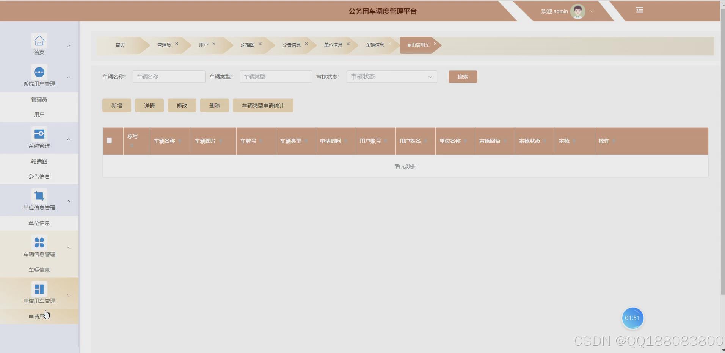Open the 车辆信息管理 icon
Viewport: 725px width, 353px height.
click(39, 242)
